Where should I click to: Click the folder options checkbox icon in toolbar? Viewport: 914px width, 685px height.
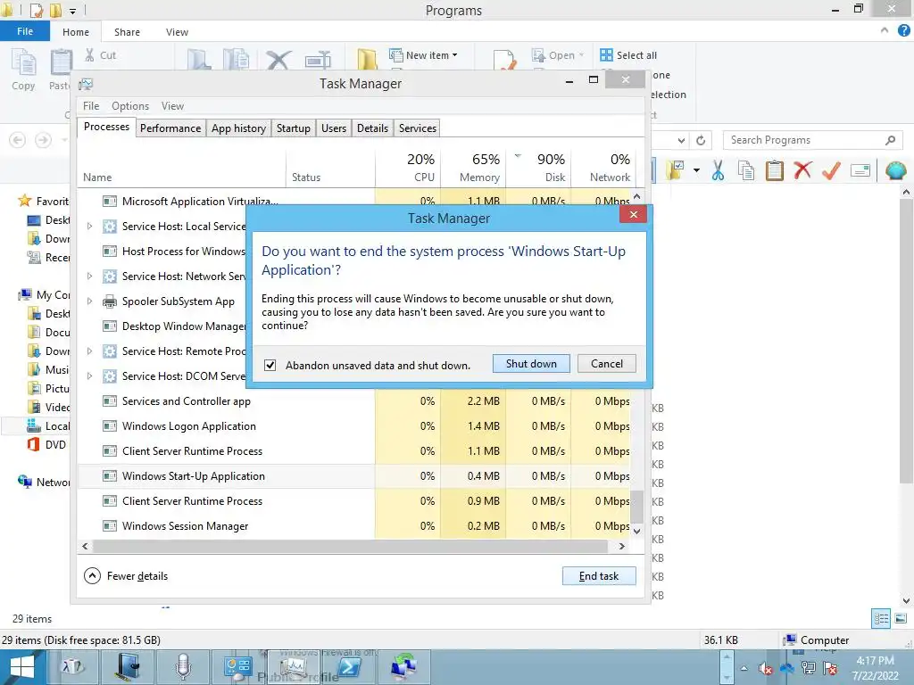pyautogui.click(x=677, y=170)
